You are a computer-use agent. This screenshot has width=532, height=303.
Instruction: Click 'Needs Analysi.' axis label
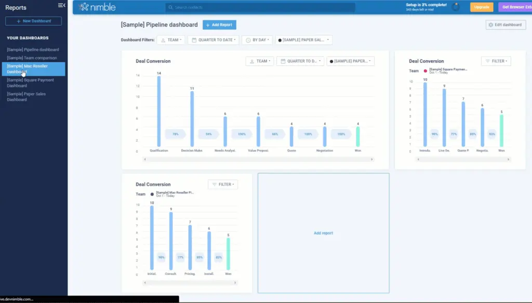pos(225,150)
